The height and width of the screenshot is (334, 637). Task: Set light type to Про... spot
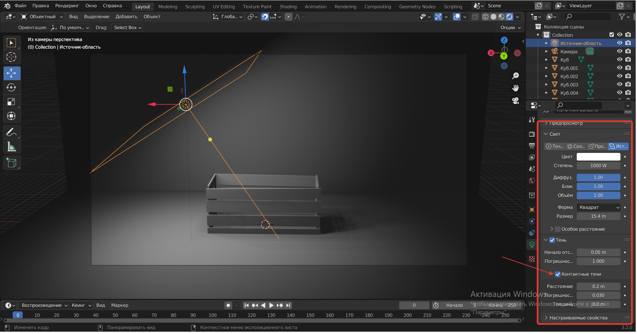[597, 146]
